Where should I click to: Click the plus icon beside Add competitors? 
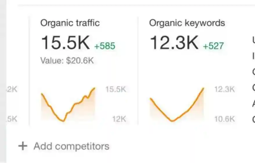click(x=22, y=146)
